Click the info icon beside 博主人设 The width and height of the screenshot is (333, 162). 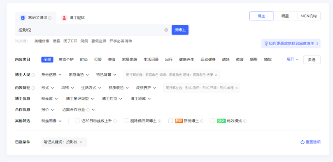[x=33, y=75]
